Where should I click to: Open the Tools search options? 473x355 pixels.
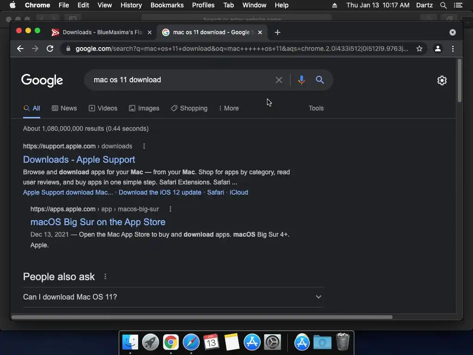(x=316, y=108)
